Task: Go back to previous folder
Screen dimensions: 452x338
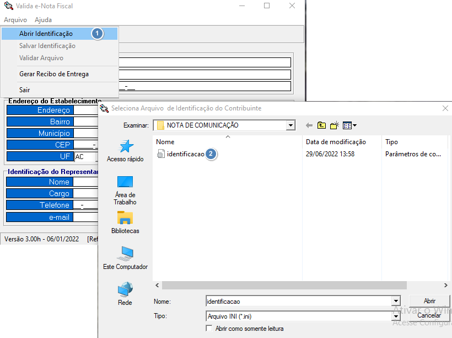Action: tap(309, 125)
